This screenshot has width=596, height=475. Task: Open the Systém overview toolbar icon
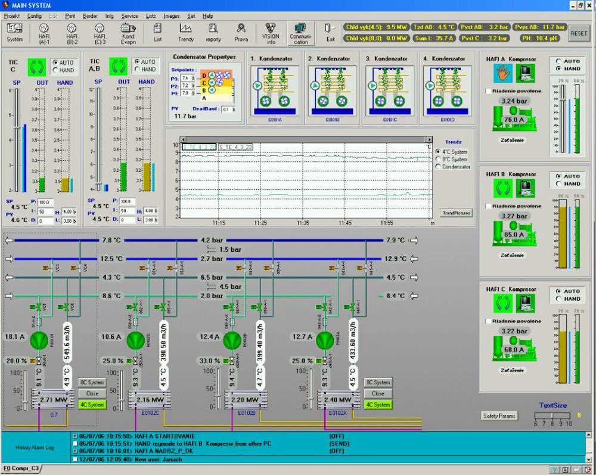(14, 32)
